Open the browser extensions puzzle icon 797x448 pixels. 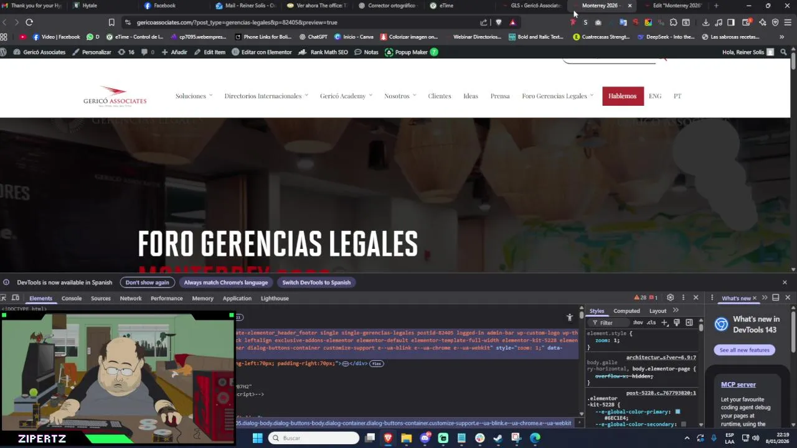[673, 22]
